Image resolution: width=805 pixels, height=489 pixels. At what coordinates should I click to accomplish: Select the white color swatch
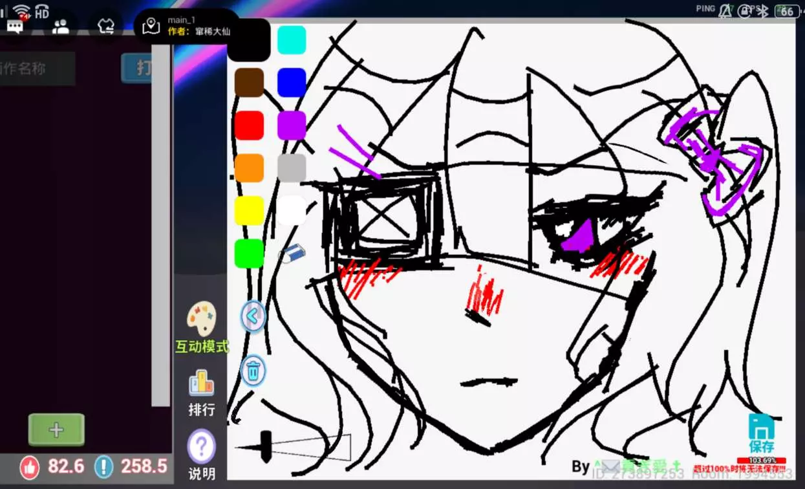(x=292, y=211)
